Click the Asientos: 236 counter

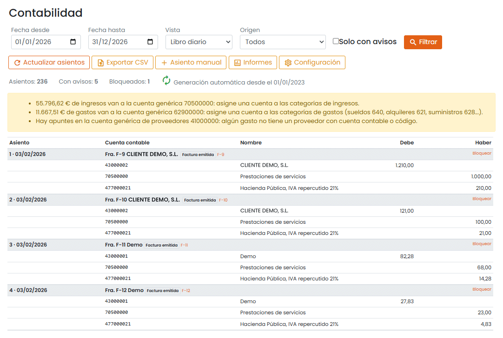28,82
